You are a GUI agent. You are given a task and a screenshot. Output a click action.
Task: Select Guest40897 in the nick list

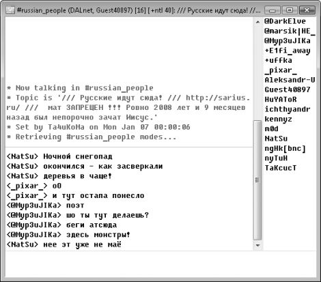pos(288,89)
